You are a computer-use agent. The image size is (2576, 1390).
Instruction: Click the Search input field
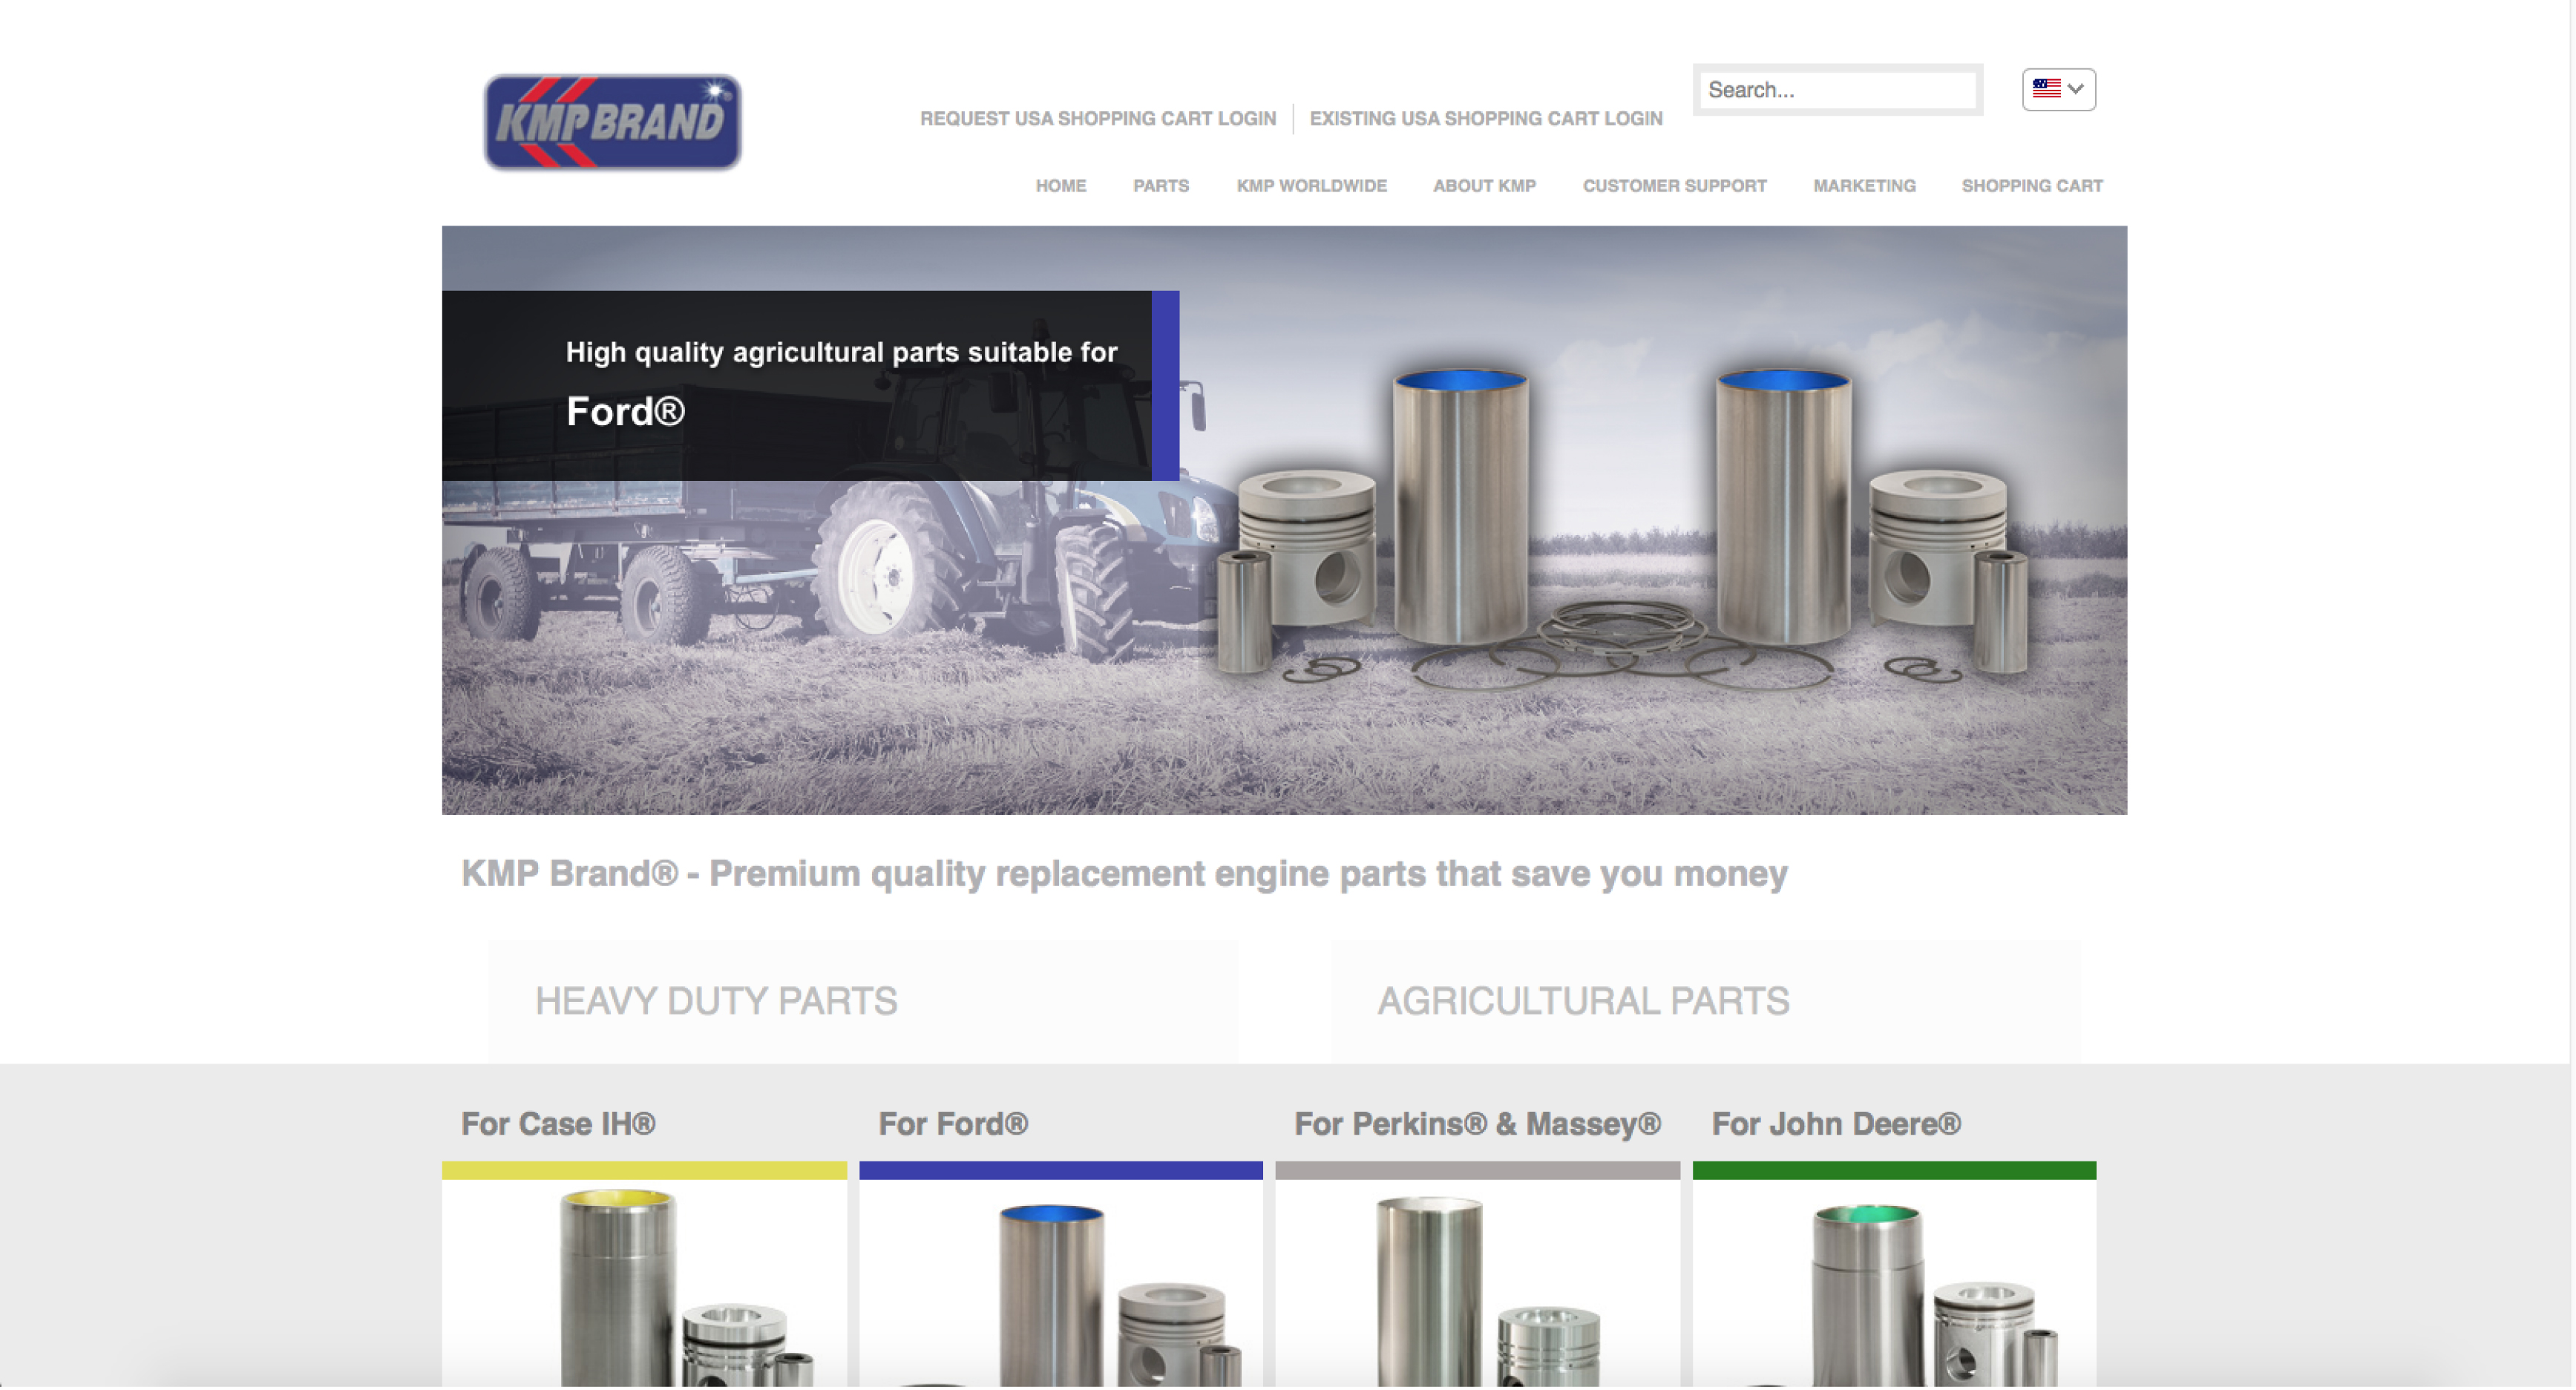tap(1837, 90)
